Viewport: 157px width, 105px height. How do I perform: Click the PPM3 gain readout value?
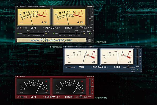point(90,97)
